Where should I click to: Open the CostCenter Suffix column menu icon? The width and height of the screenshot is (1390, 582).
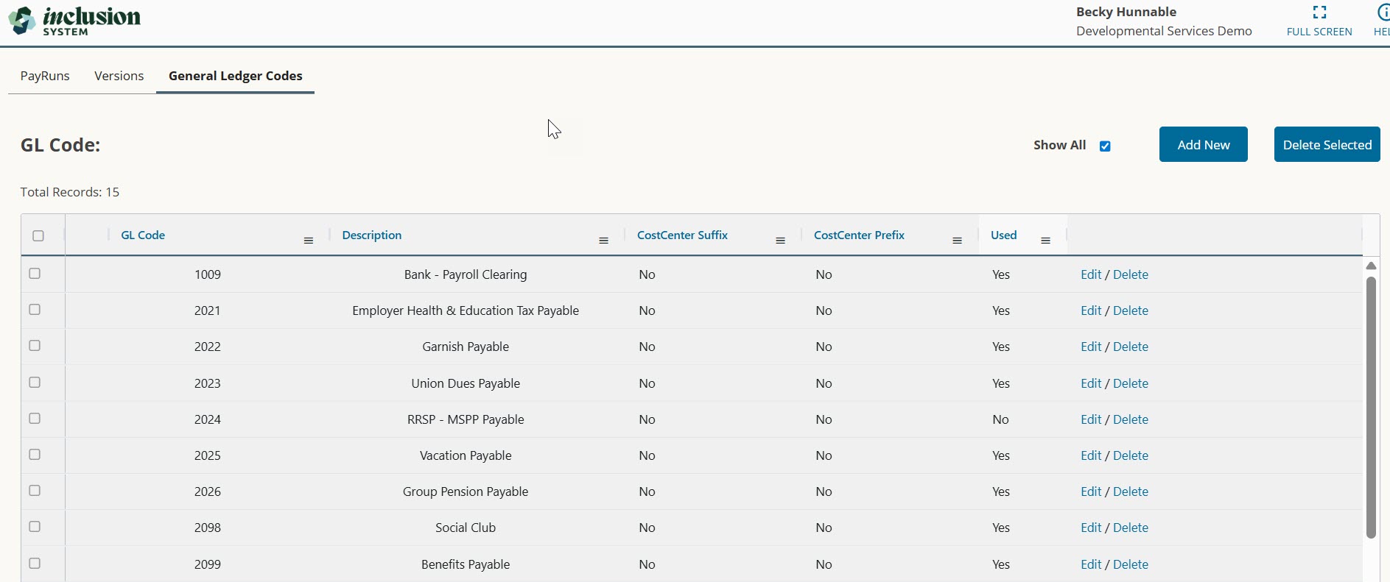pyautogui.click(x=780, y=241)
